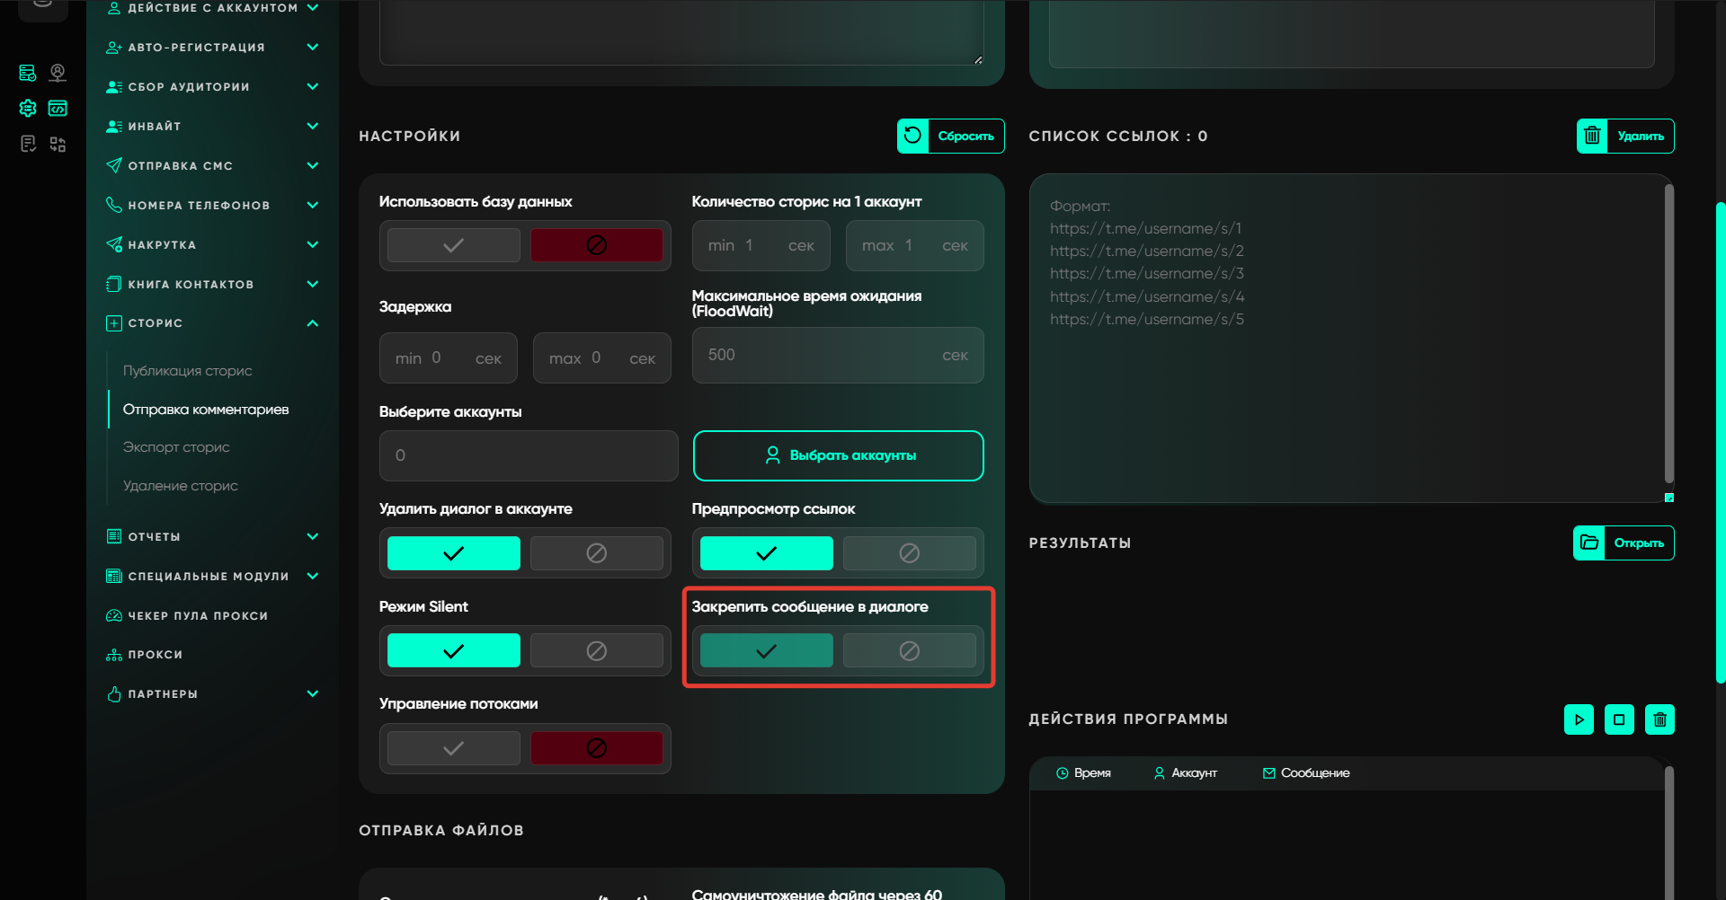Image resolution: width=1726 pixels, height=900 pixels.
Task: Enable Использовать базу данных with the checkmark
Action: tap(454, 245)
